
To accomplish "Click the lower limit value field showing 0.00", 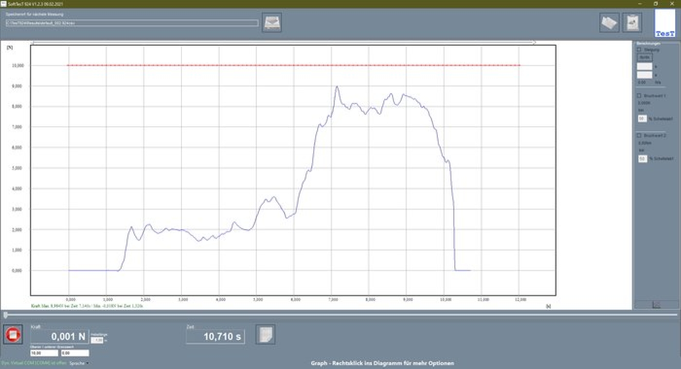I will coord(74,353).
